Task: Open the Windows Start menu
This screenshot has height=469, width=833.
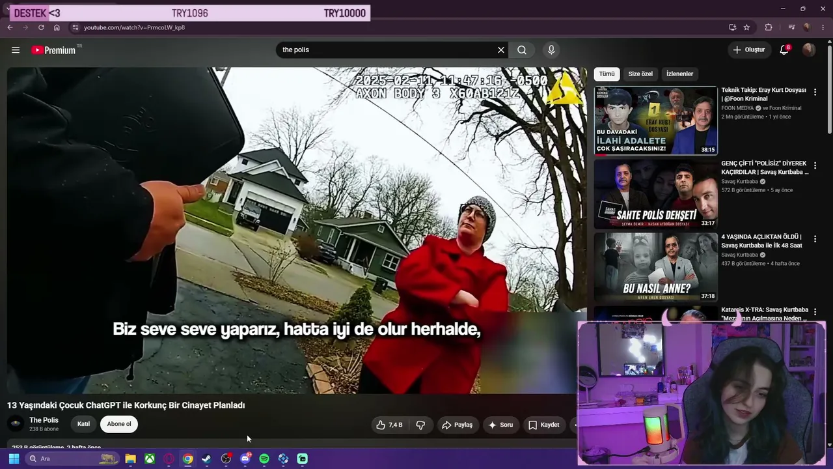Action: click(x=14, y=459)
